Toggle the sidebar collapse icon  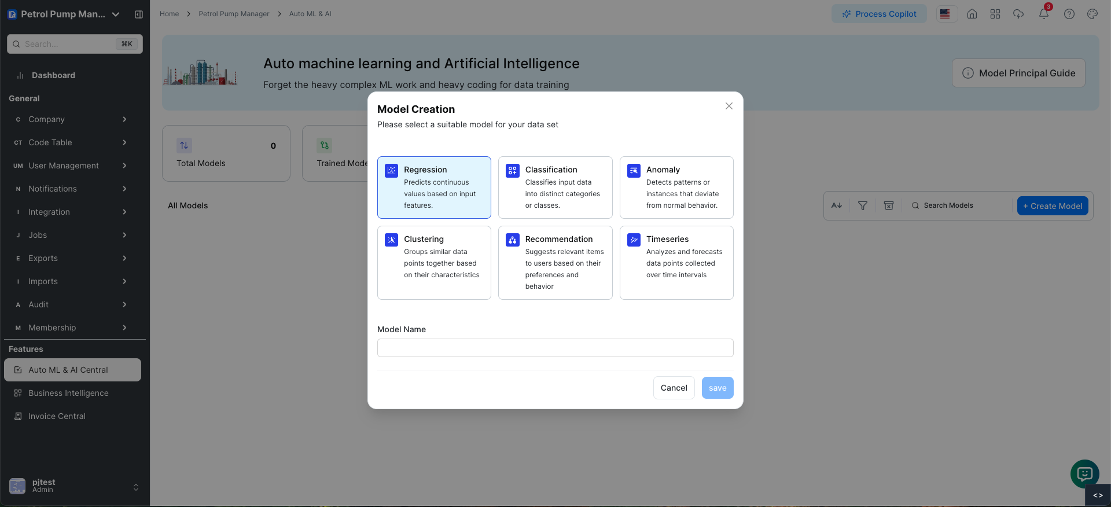[139, 14]
